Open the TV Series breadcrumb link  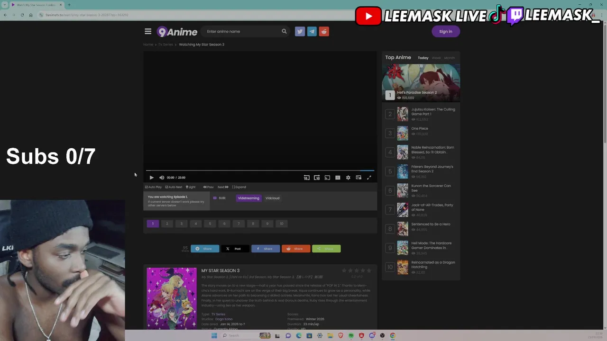coord(166,45)
